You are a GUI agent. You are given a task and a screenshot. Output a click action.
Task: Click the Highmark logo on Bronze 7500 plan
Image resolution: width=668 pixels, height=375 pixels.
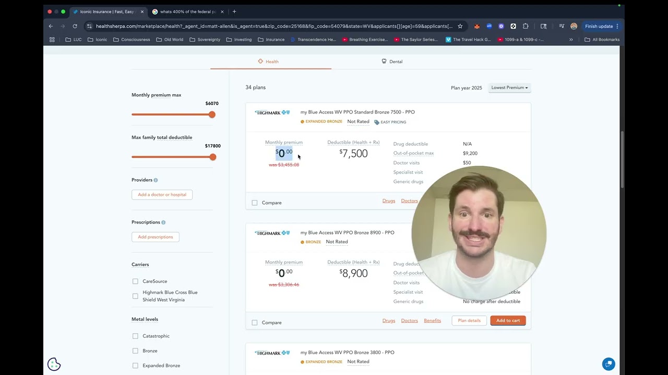pyautogui.click(x=272, y=113)
